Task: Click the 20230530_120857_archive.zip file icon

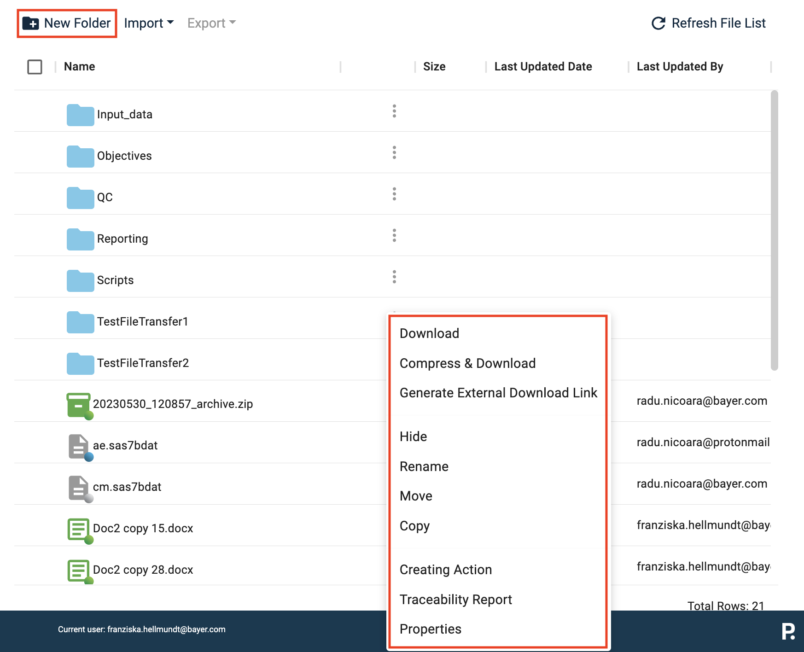Action: click(79, 405)
